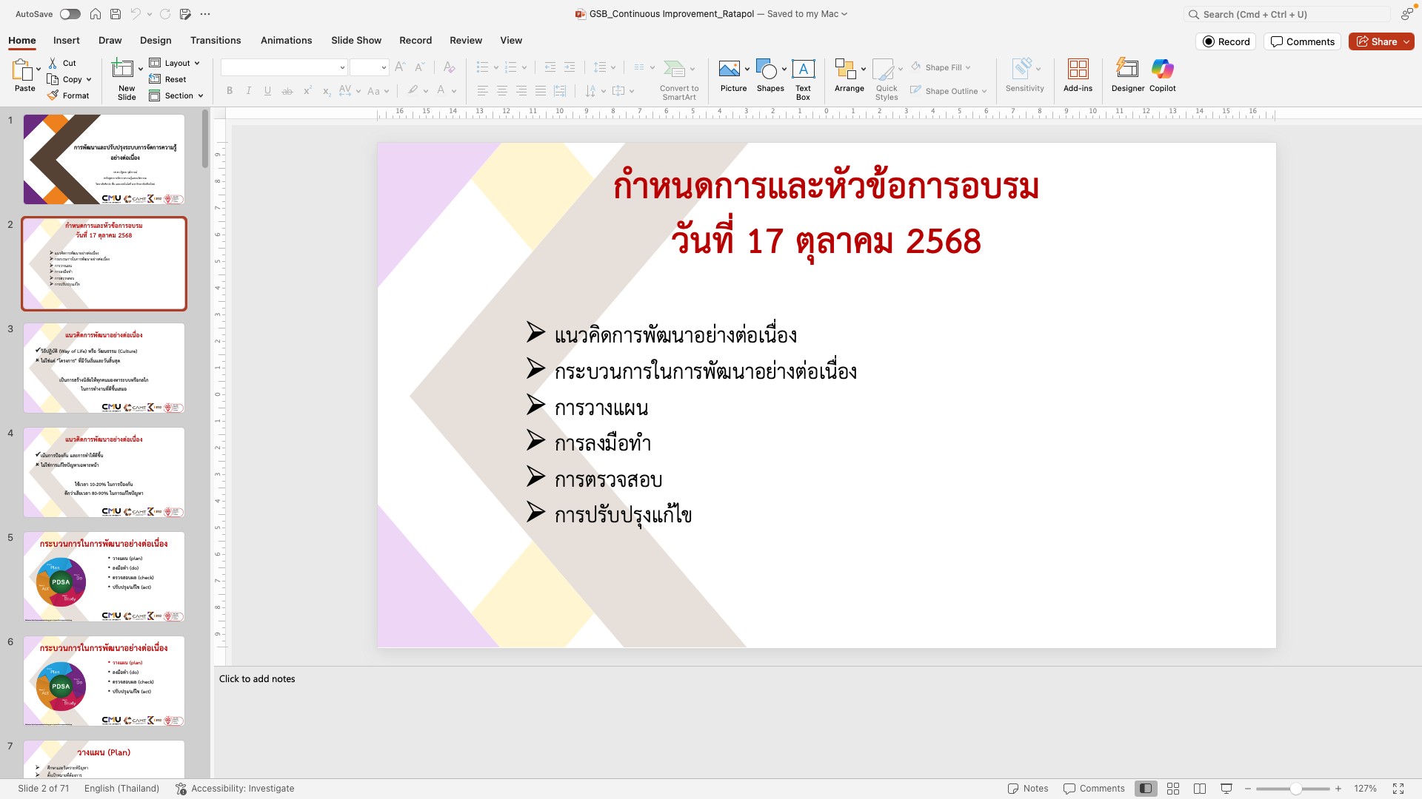
Task: Switch to Slide Sorter view
Action: click(1173, 789)
